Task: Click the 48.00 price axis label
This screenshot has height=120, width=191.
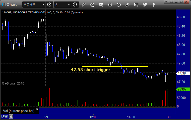Action: tap(181, 45)
